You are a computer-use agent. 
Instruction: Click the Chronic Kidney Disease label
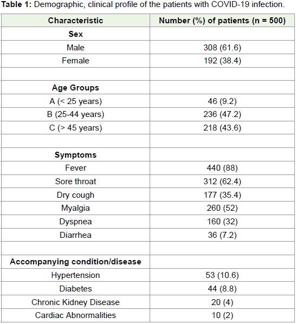pos(75,302)
